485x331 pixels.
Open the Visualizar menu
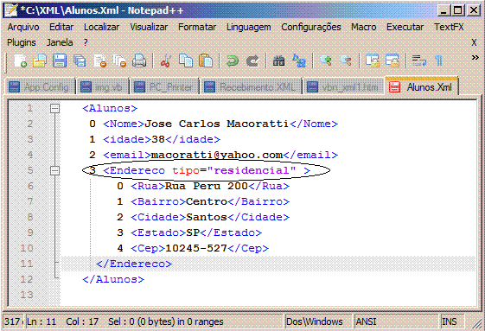coord(149,27)
